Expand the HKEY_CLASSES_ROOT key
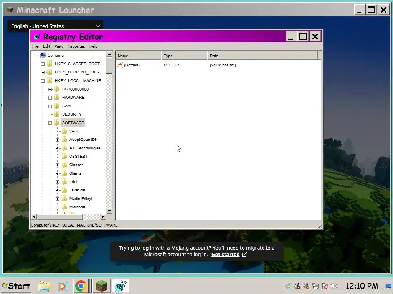393x294 pixels. (43, 64)
